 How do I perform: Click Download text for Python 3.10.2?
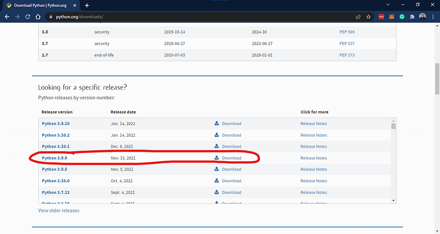point(231,135)
